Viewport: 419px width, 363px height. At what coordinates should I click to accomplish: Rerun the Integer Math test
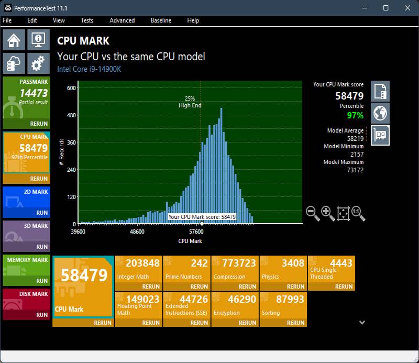pos(151,287)
